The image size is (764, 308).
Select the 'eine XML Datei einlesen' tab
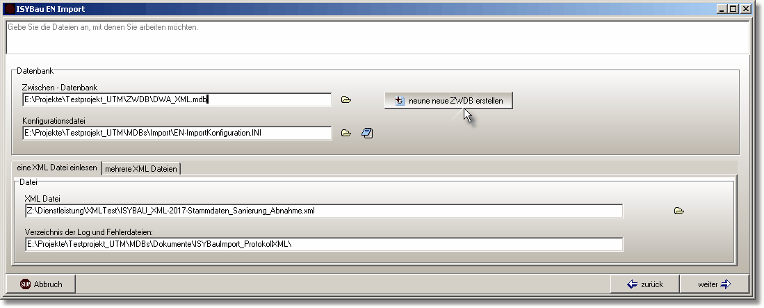(x=57, y=168)
